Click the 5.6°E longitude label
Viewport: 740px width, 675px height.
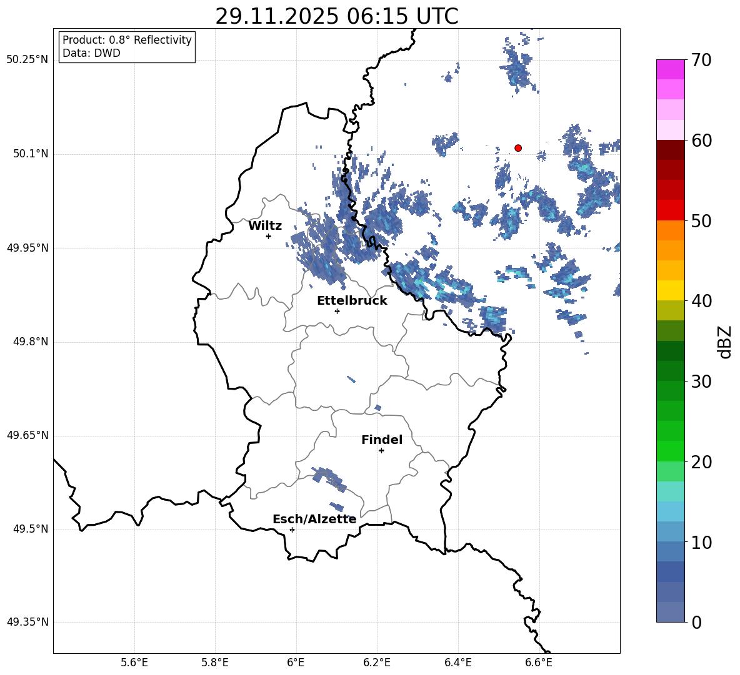(134, 663)
